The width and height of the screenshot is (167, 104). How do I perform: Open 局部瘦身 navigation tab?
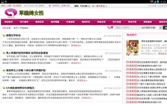click(x=148, y=22)
